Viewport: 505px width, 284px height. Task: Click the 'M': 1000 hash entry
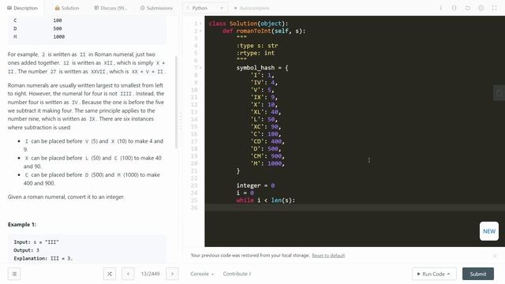pos(267,163)
